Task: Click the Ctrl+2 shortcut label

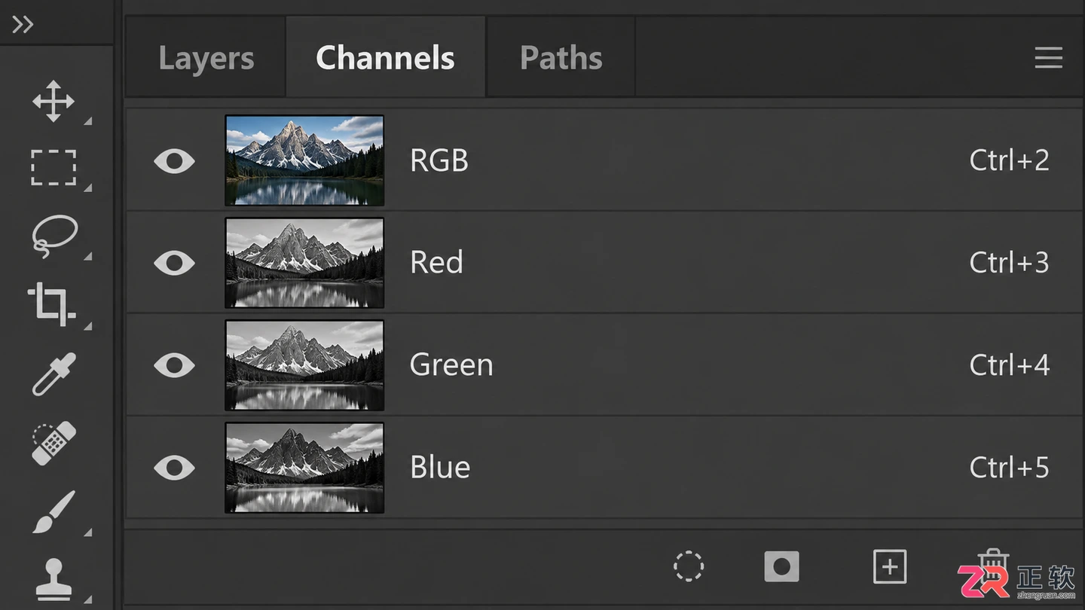Action: pos(1009,160)
